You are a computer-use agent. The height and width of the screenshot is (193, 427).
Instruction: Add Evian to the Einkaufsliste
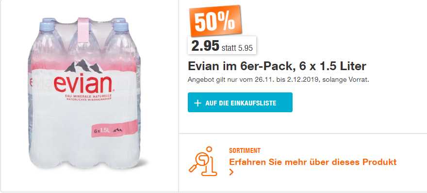point(240,103)
